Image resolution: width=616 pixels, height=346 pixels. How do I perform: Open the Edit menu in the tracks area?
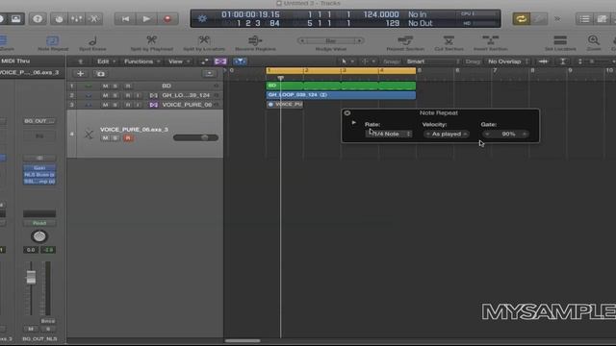(106, 62)
